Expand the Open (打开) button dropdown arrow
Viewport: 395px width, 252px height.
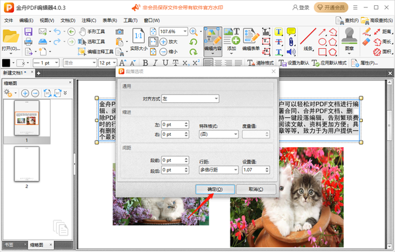(x=11, y=53)
